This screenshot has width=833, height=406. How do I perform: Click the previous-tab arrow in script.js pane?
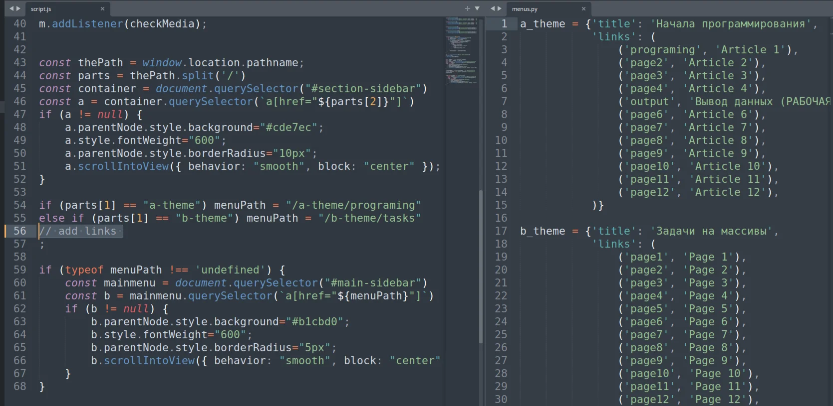[11, 8]
